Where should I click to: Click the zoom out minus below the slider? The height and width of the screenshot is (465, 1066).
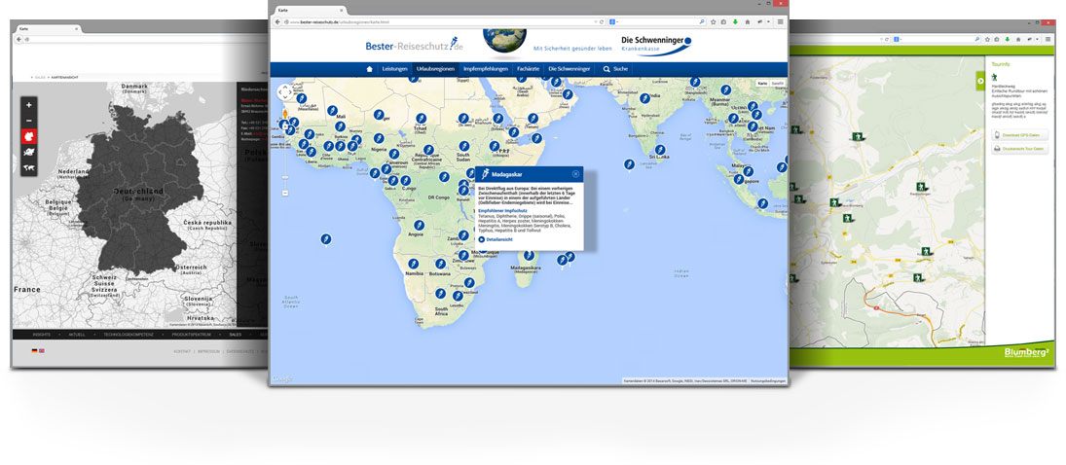(285, 193)
